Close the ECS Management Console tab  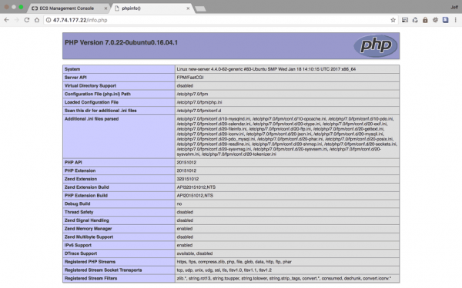[x=105, y=8]
